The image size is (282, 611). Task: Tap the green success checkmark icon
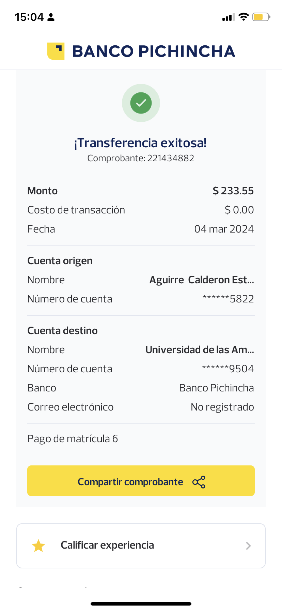(x=141, y=103)
